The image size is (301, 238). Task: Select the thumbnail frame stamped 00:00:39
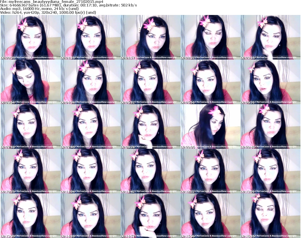[31, 37]
